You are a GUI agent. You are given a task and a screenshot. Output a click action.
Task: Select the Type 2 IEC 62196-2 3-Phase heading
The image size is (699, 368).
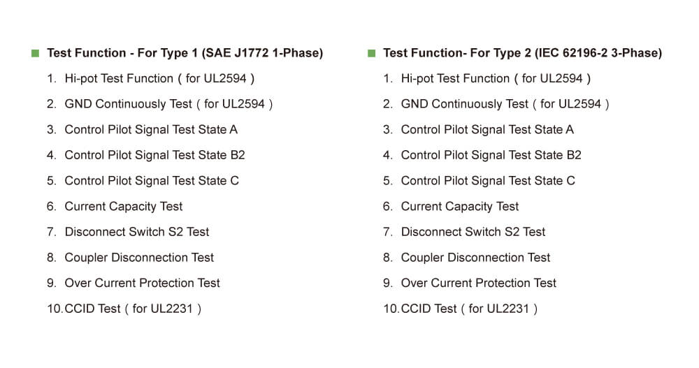pyautogui.click(x=522, y=53)
